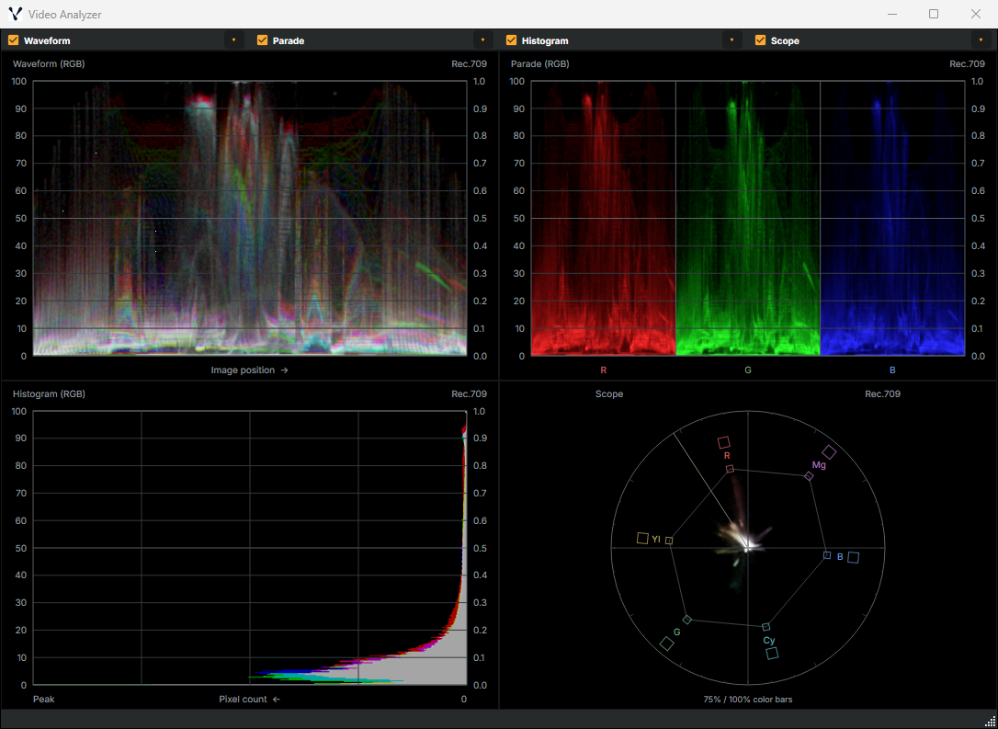Click the 'Pixel count ←' axis label
This screenshot has width=998, height=729.
coord(250,699)
